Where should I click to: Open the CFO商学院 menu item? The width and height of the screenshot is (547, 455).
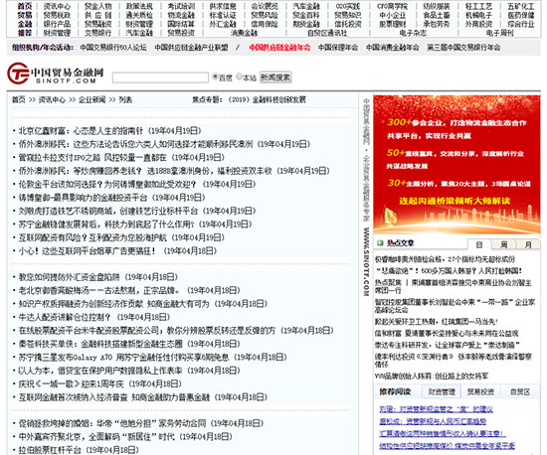point(392,6)
